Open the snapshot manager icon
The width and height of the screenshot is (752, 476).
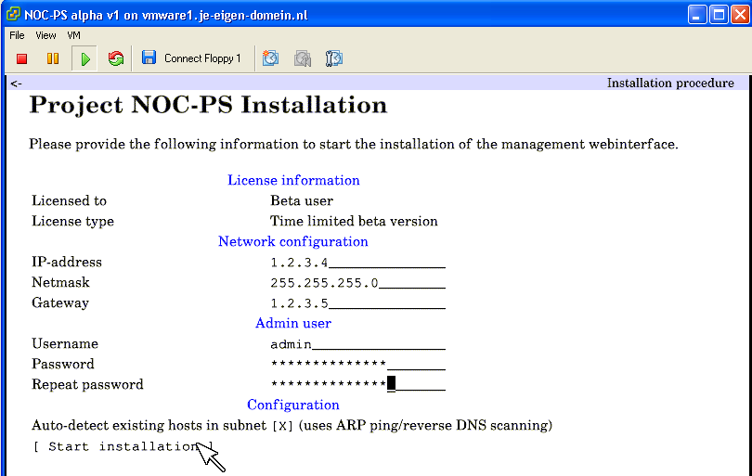click(334, 58)
